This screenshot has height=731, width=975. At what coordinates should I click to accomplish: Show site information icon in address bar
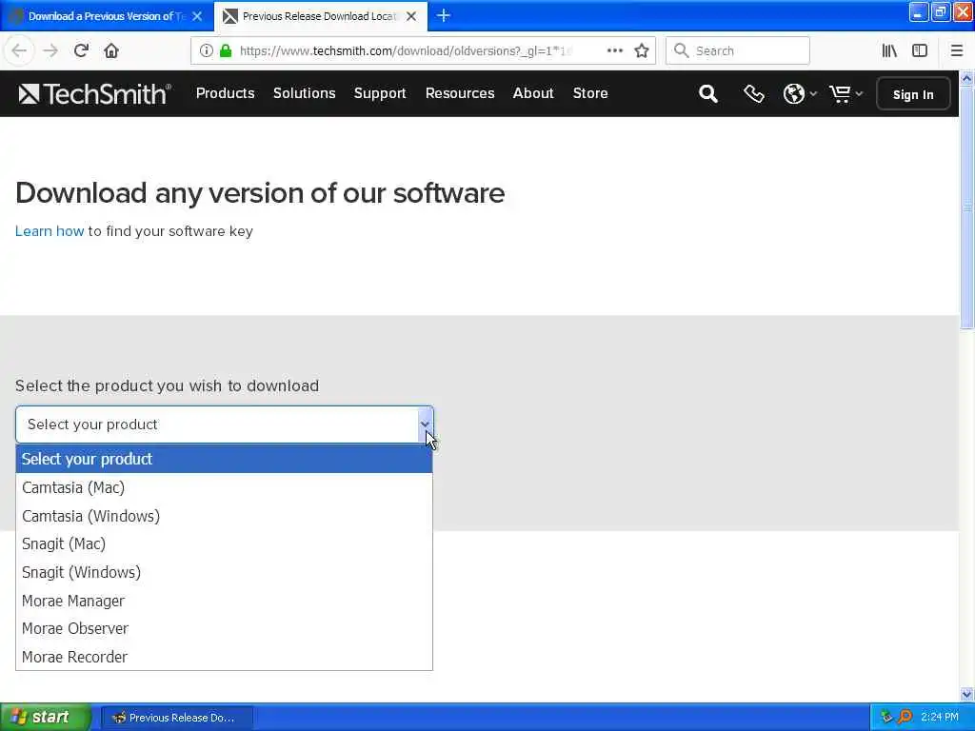(x=207, y=50)
